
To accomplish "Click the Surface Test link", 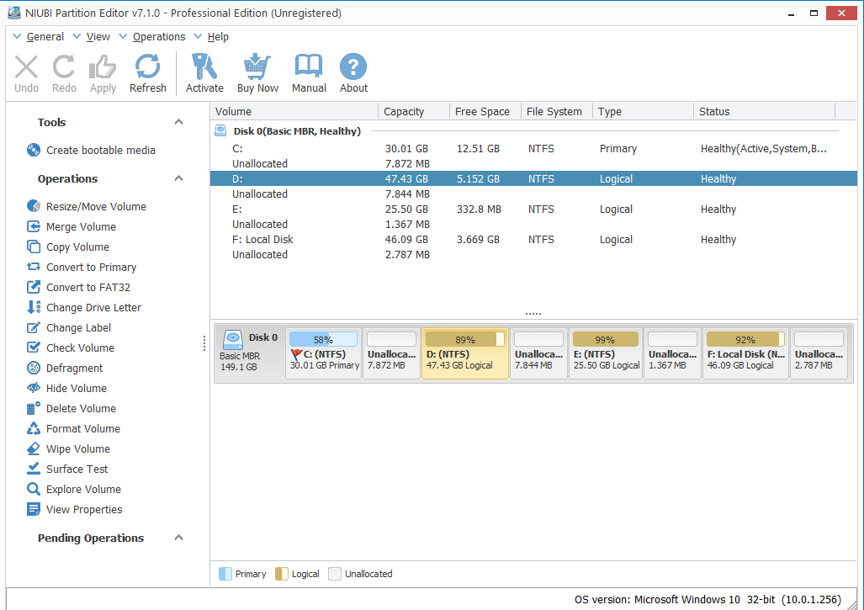I will pos(77,469).
